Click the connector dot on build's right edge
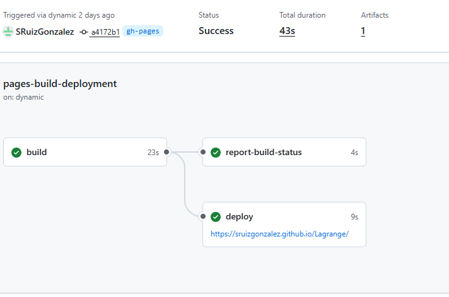Viewport: 449px width, 297px height. coord(166,152)
